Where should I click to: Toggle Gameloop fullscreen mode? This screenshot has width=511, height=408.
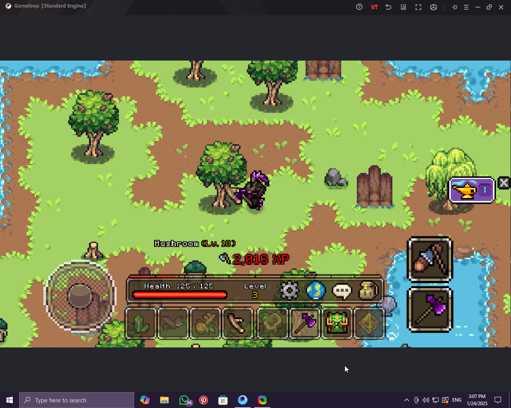point(418,7)
